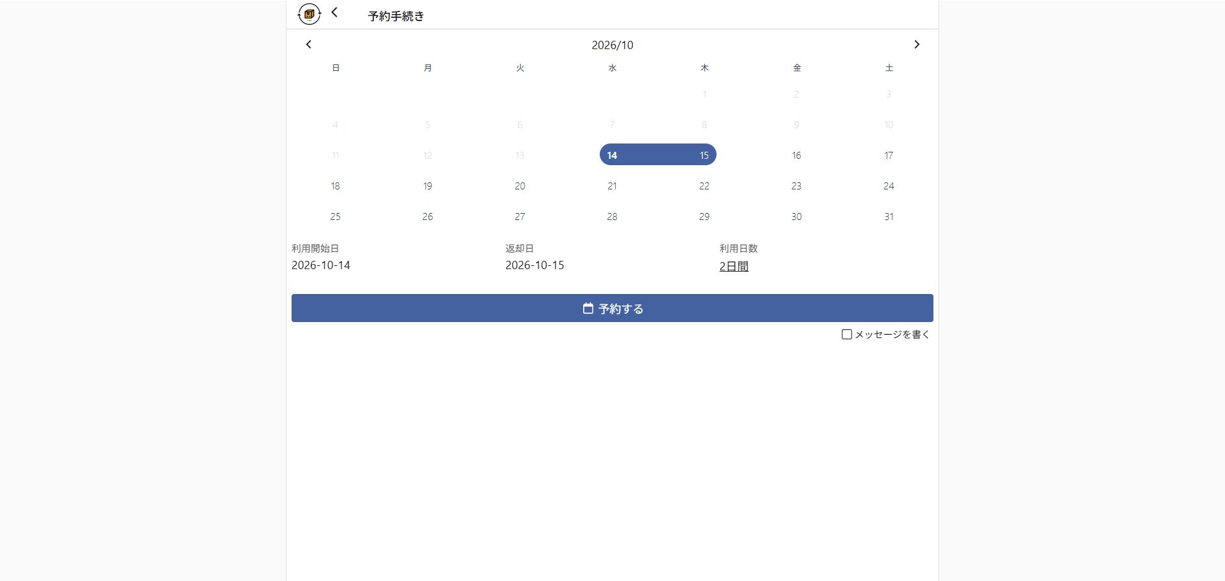Click the 2026/10 month heading
This screenshot has height=581, width=1225.
612,45
